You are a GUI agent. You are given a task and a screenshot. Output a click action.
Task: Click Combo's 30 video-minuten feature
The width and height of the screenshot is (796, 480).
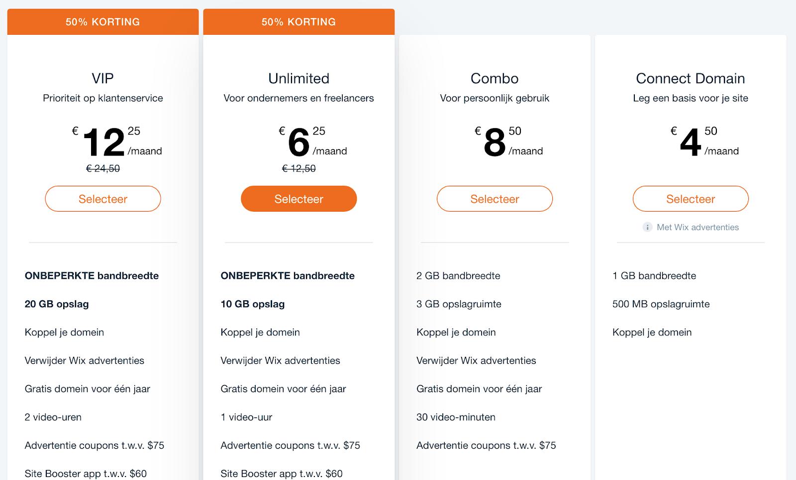click(456, 417)
